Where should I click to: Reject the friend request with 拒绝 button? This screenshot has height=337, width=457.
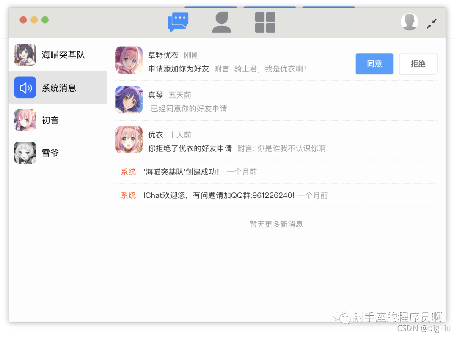click(x=418, y=63)
